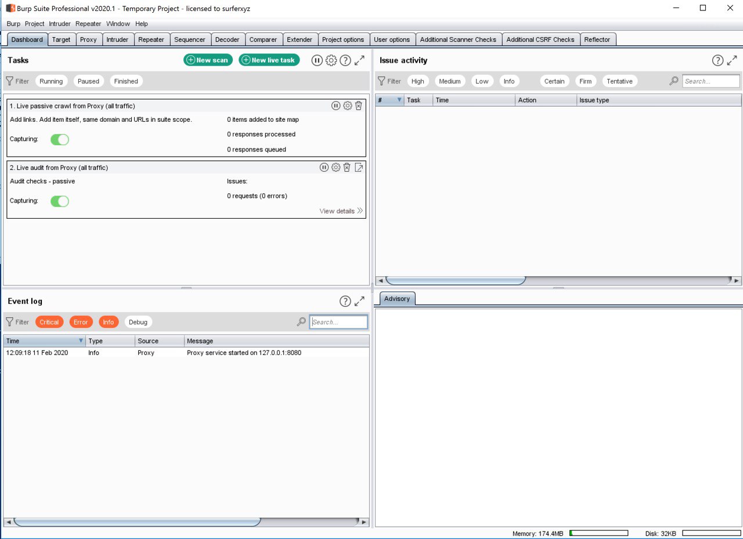Open help for the Tasks panel
743x539 pixels.
345,60
